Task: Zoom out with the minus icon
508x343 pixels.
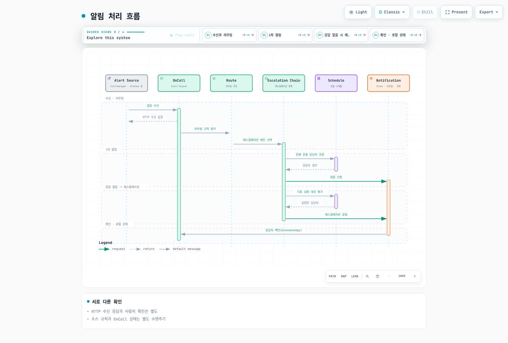Action: (x=389, y=276)
